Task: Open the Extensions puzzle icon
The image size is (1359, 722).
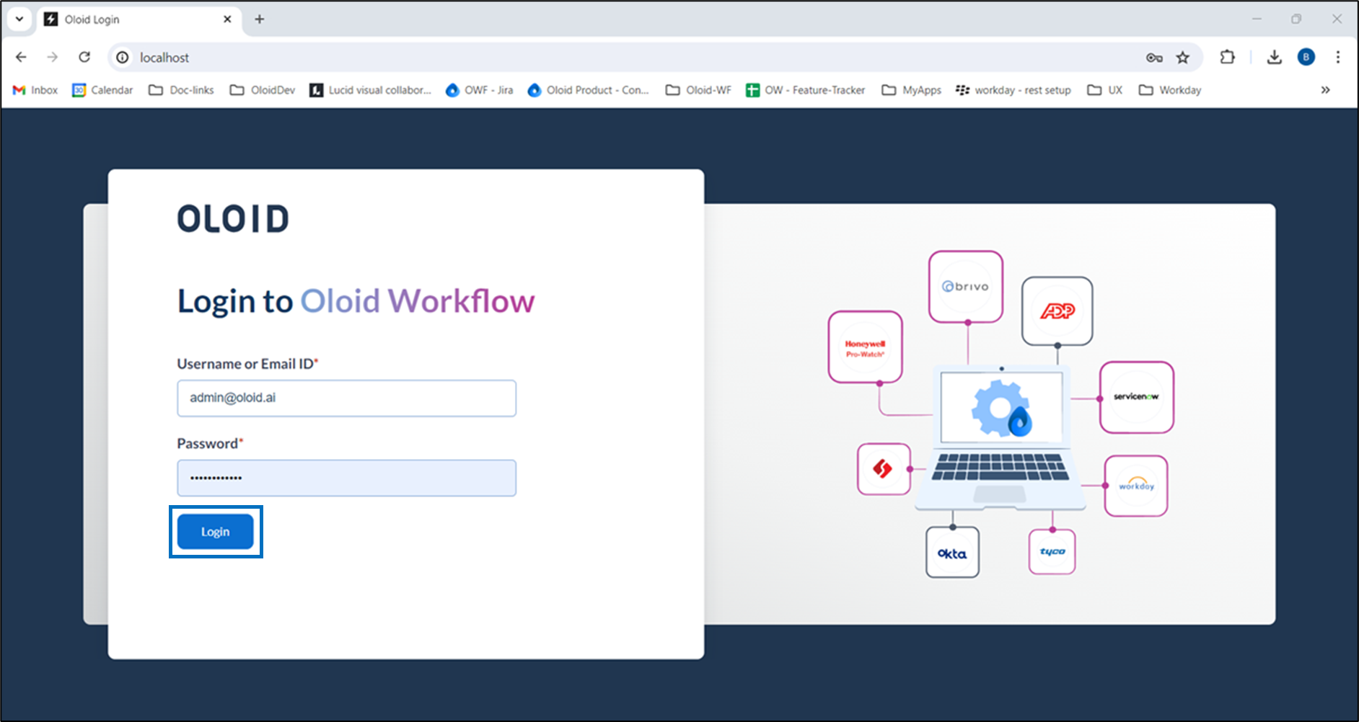Action: point(1227,57)
